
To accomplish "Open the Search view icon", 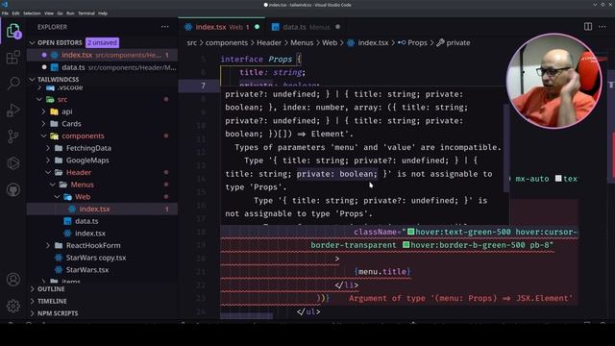I will 13,84.
